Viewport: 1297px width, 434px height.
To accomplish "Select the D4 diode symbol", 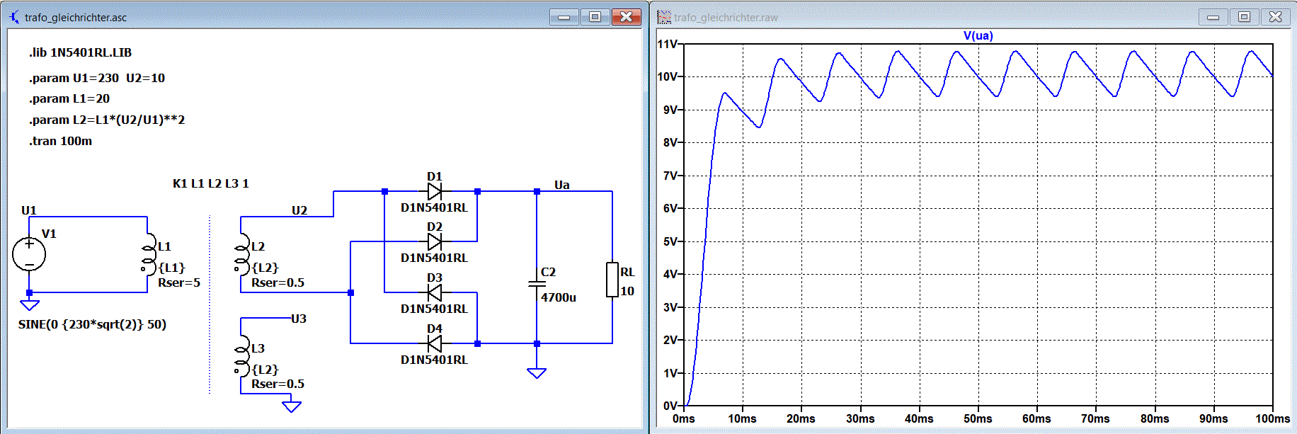I will [435, 343].
